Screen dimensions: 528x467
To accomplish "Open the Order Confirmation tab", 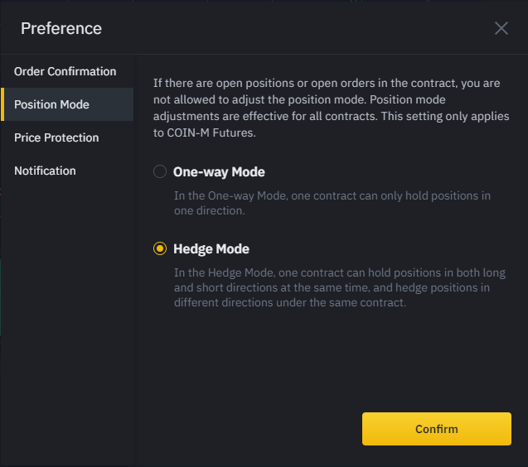I will click(x=65, y=71).
